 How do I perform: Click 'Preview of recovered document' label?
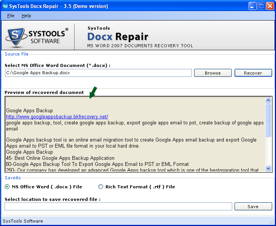[44, 92]
